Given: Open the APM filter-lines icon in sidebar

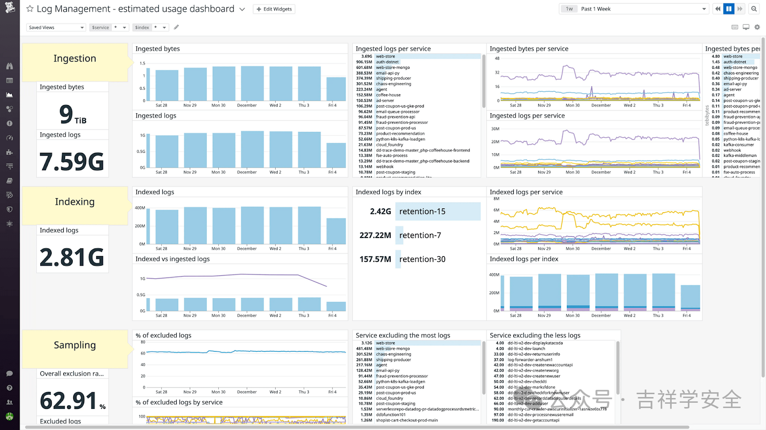Looking at the screenshot, I should coord(10,166).
